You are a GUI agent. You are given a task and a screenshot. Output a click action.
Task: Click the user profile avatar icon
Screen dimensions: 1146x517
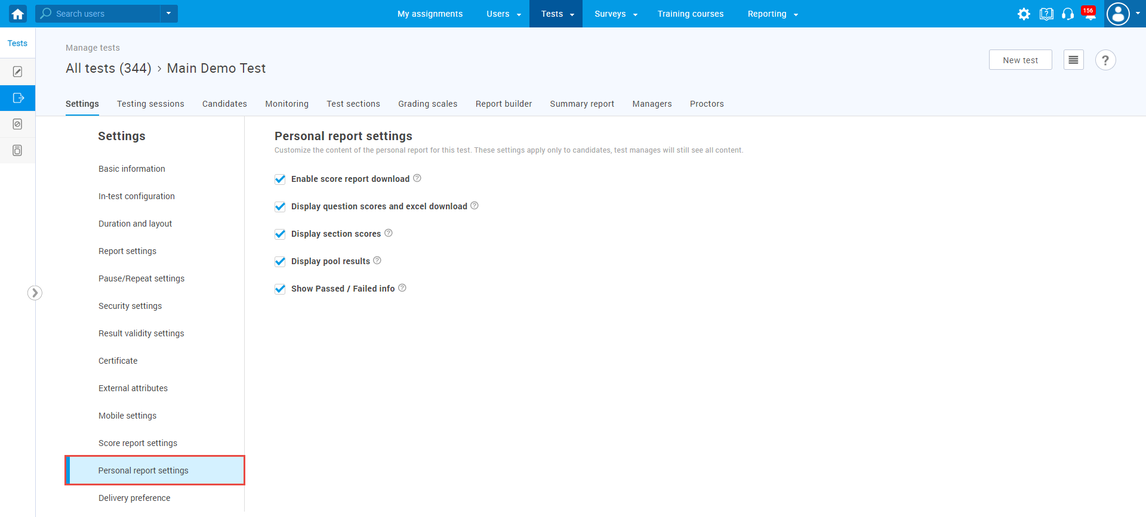(x=1118, y=14)
